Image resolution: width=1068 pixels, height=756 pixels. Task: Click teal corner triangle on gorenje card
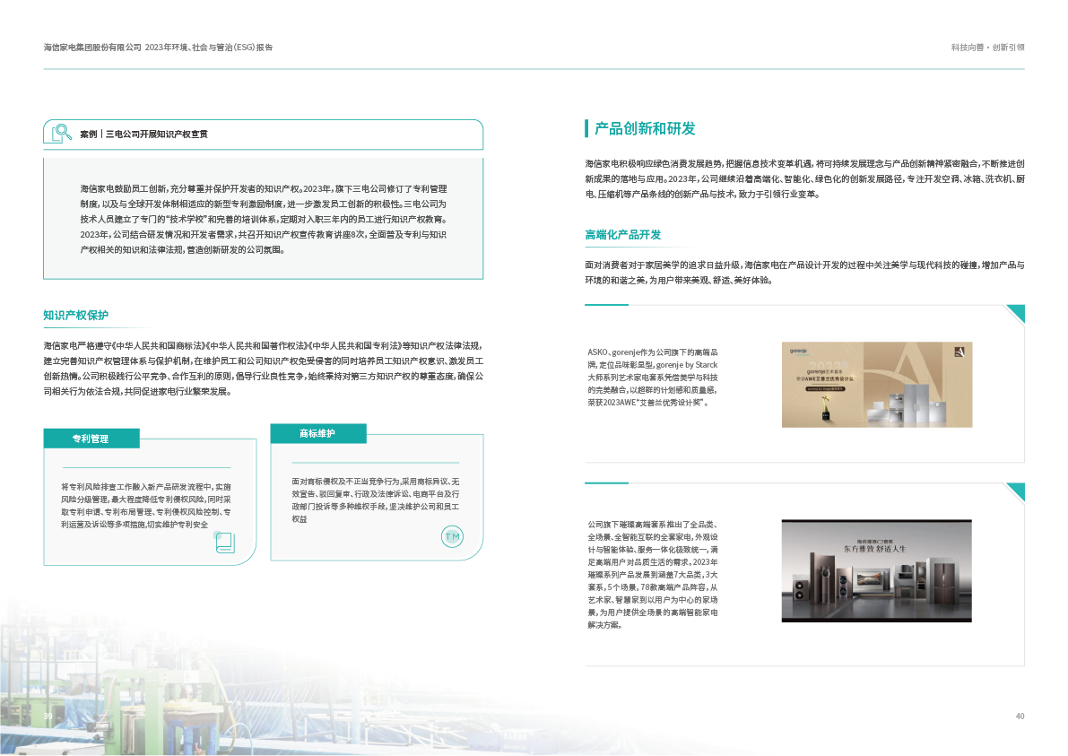pos(1015,313)
